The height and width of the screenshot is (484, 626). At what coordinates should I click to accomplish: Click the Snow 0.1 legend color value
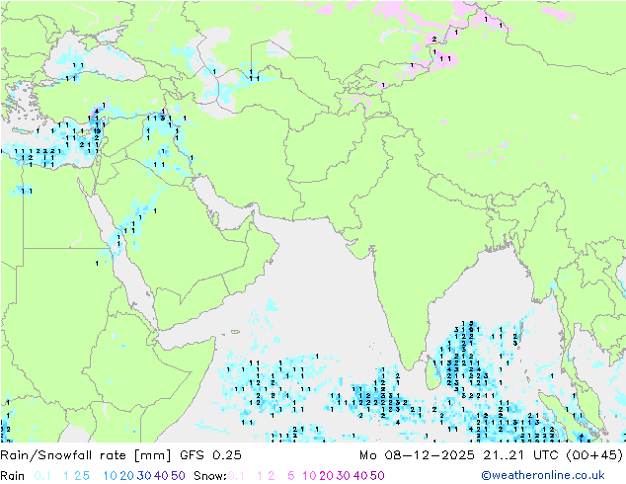click(236, 476)
